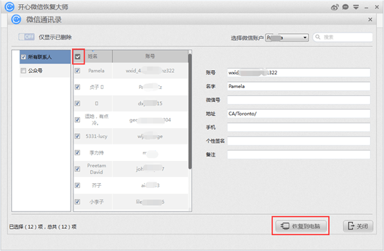This screenshot has width=384, height=251.
Task: Click the empty 微信号 field
Action: (x=299, y=100)
